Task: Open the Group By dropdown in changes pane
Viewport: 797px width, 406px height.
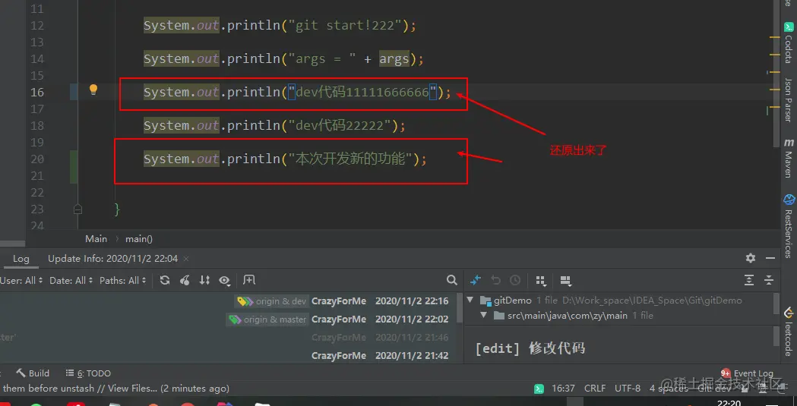Action: pyautogui.click(x=541, y=281)
